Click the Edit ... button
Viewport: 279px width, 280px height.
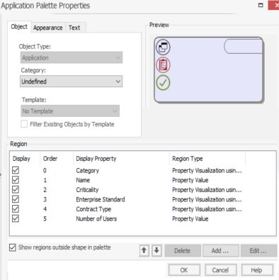258,250
